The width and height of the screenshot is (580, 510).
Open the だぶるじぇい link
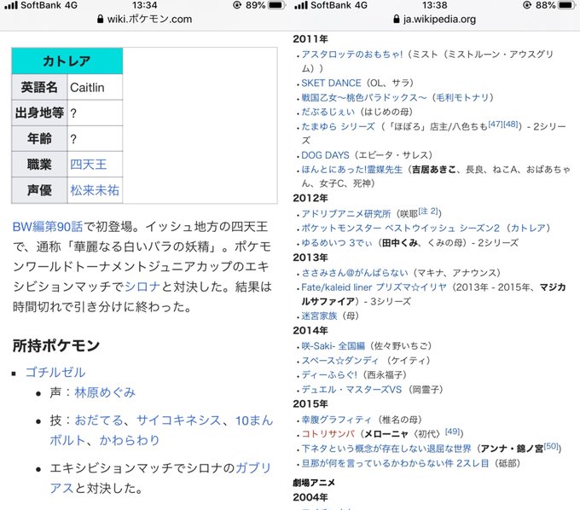point(328,112)
